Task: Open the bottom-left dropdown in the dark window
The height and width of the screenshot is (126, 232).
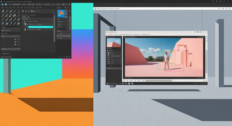Action: [10, 49]
